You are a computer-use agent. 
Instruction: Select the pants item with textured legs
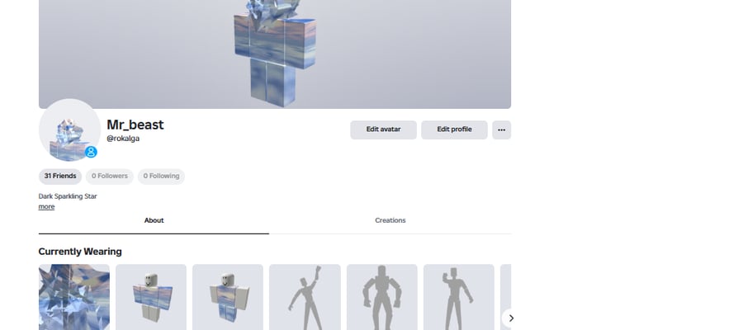coord(228,297)
